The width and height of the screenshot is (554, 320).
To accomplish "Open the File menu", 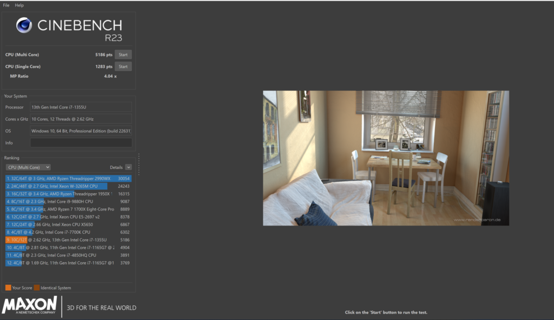I will tap(6, 5).
